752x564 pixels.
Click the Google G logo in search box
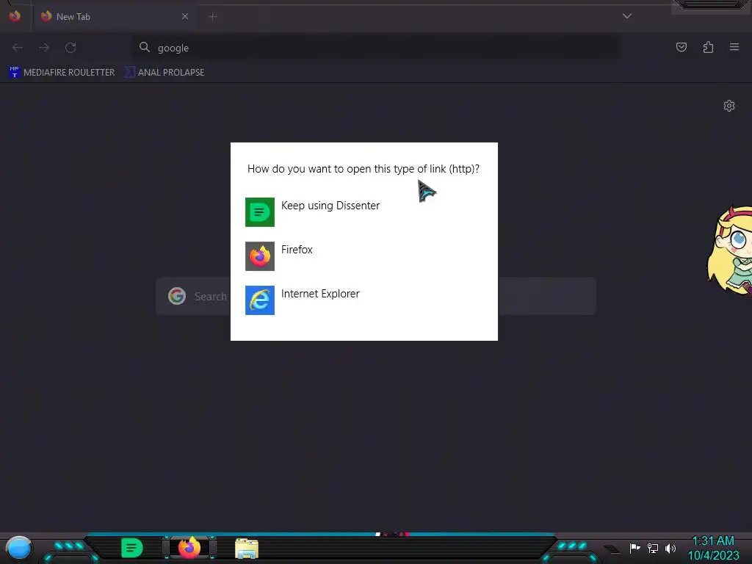tap(177, 296)
